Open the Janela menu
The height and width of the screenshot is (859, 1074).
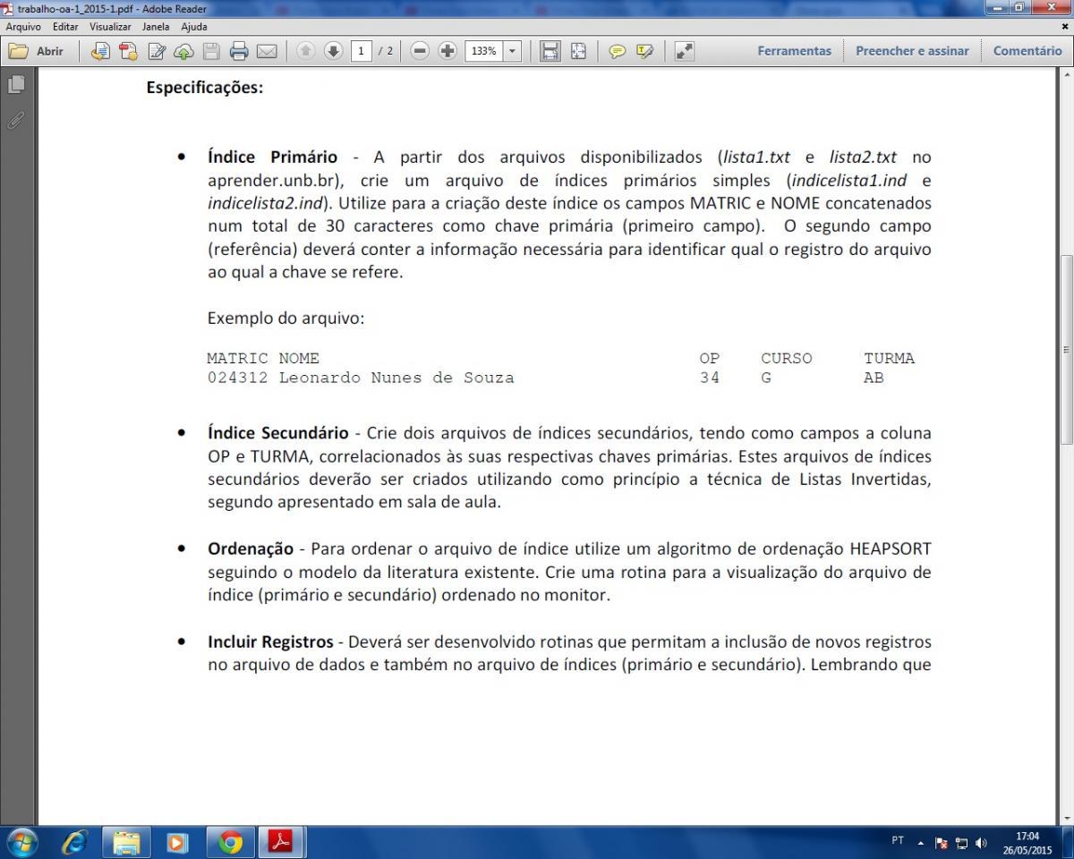156,27
